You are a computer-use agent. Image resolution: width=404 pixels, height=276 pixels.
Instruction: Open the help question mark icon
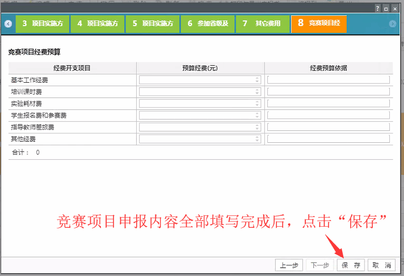coord(377,9)
